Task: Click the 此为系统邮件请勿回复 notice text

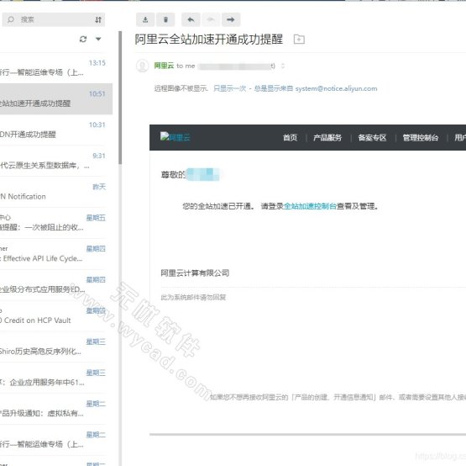Action: tap(193, 297)
